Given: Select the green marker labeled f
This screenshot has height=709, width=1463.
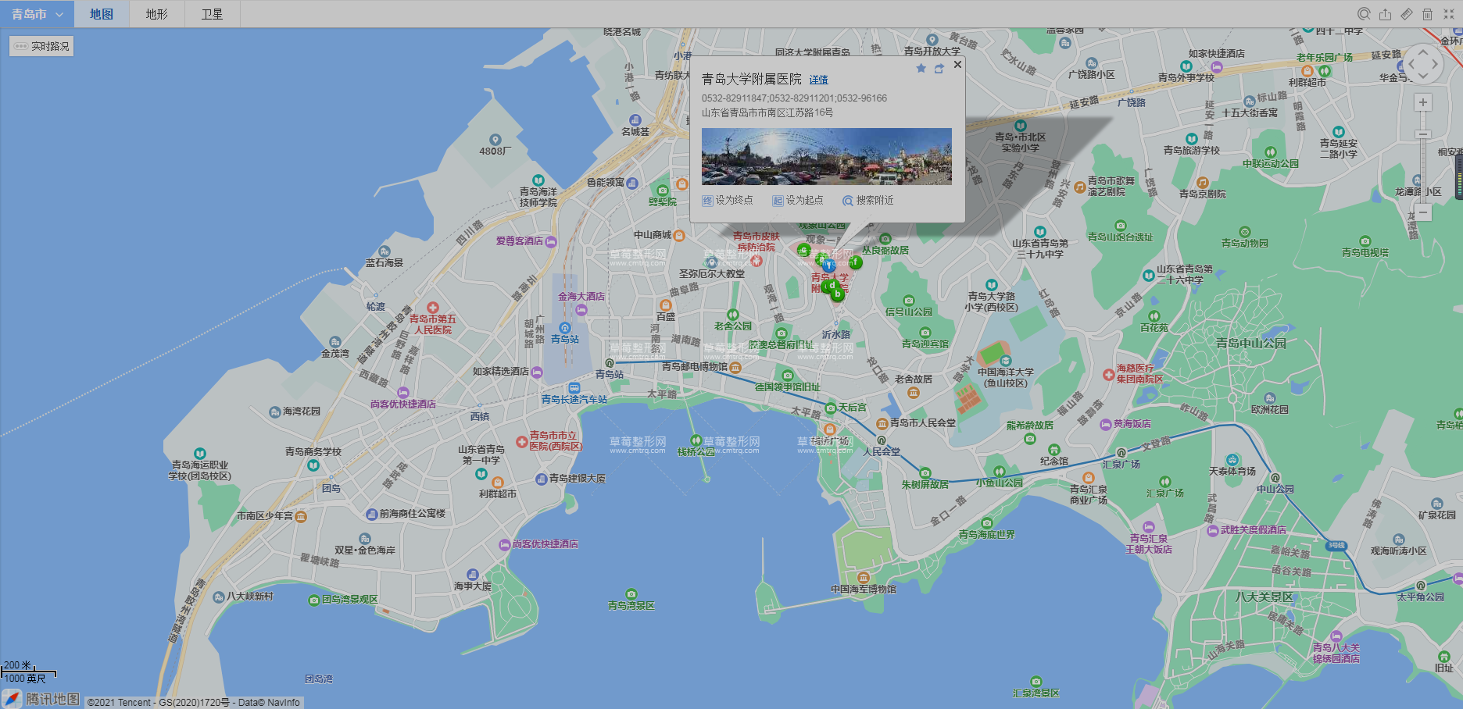Looking at the screenshot, I should coord(856,262).
